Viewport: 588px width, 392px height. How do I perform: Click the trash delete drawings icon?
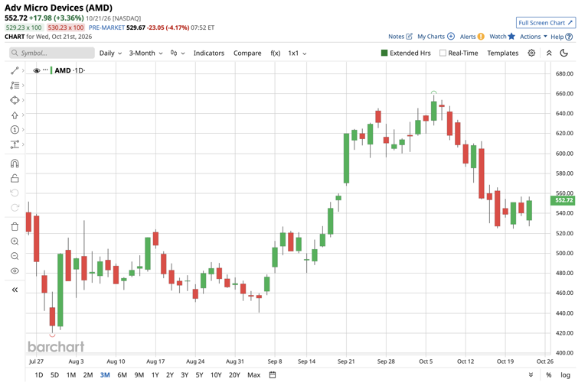[x=15, y=226]
